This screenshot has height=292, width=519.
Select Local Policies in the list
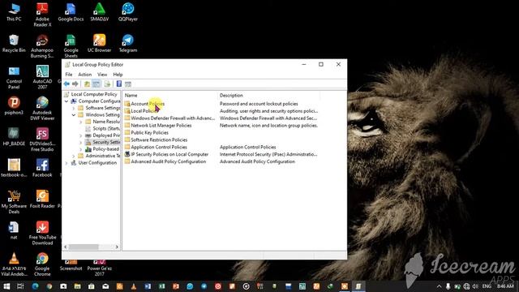[144, 111]
